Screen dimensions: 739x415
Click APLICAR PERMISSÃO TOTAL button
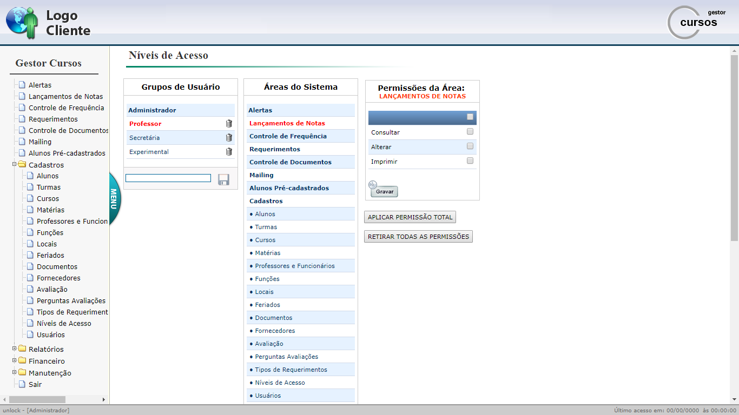410,217
